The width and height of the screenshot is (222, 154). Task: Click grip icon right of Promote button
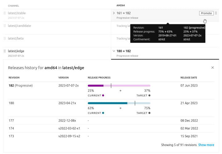click(x=216, y=13)
